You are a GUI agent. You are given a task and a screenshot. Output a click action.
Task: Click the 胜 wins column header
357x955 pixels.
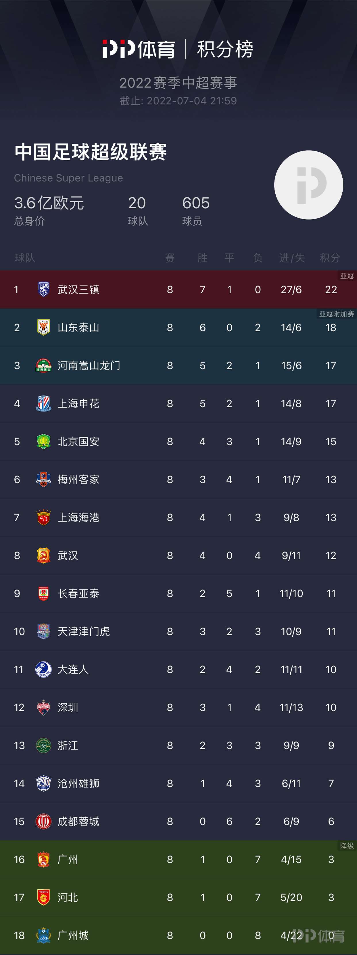(x=202, y=258)
